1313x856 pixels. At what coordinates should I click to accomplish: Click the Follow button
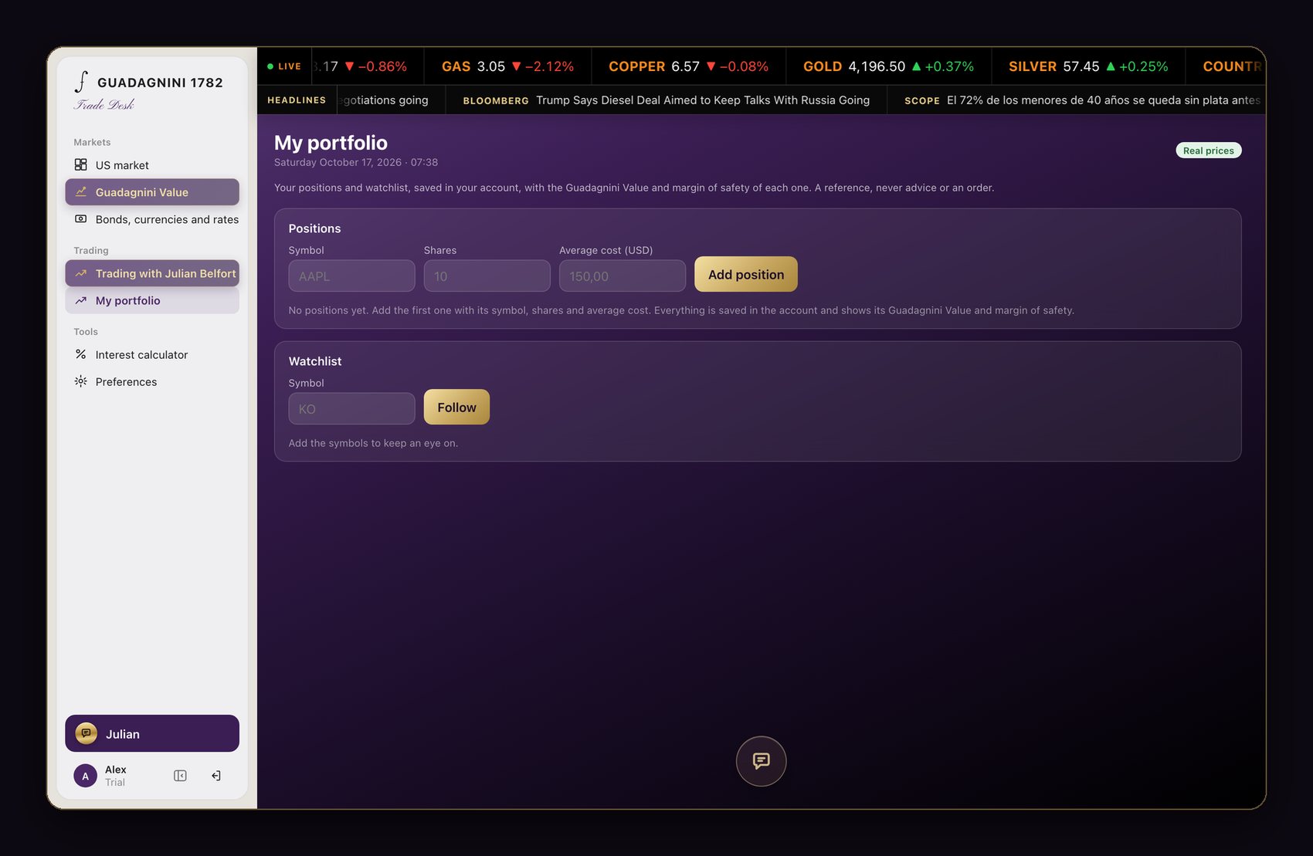(x=456, y=407)
